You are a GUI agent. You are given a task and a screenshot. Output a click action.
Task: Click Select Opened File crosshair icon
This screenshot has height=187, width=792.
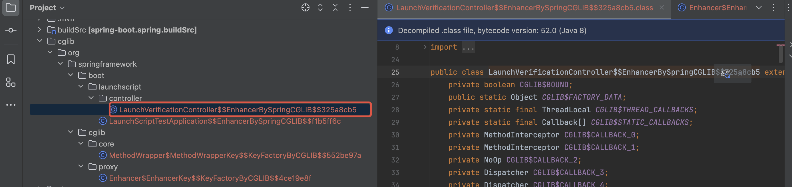305,8
